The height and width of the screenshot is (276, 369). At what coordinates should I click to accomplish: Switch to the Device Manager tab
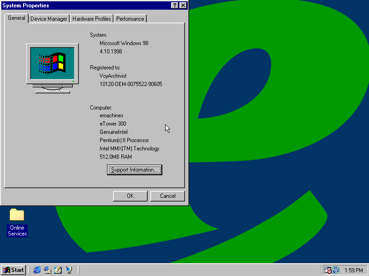click(49, 19)
